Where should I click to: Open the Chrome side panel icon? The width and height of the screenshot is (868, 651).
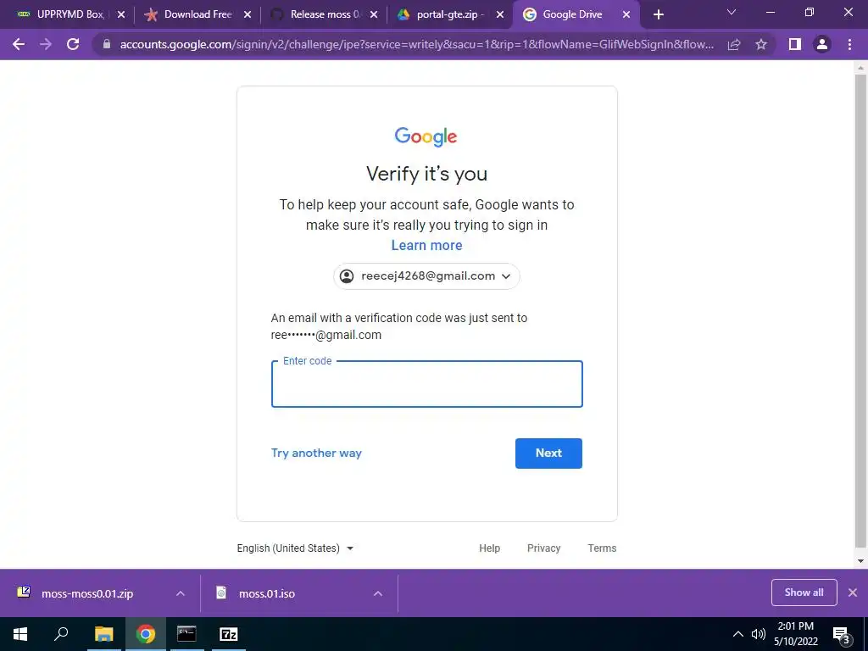coord(795,44)
